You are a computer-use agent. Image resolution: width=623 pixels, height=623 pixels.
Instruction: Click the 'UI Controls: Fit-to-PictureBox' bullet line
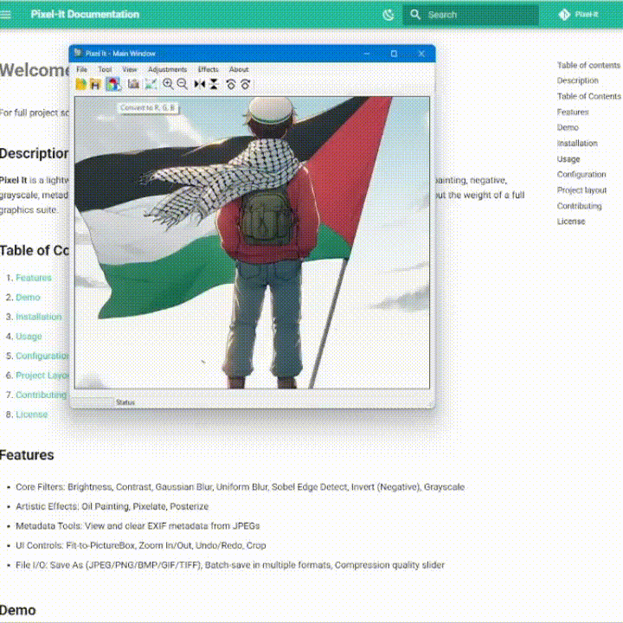click(x=141, y=545)
